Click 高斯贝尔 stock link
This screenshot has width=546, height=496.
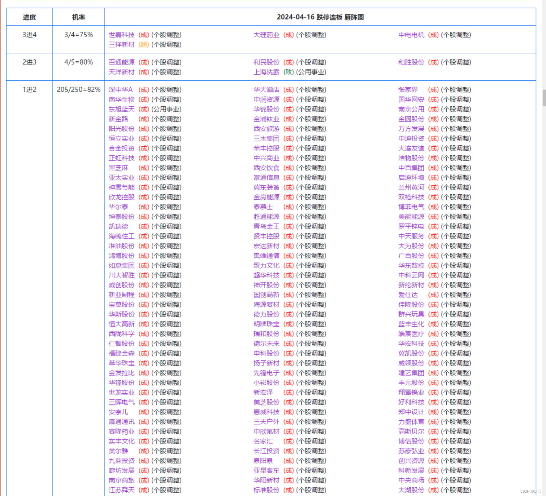(x=411, y=432)
